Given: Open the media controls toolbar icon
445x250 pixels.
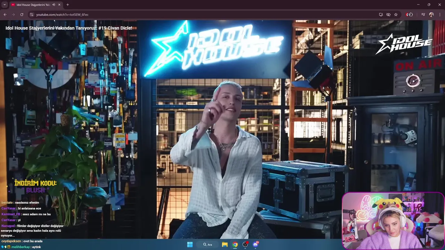Looking at the screenshot, I should tap(423, 15).
